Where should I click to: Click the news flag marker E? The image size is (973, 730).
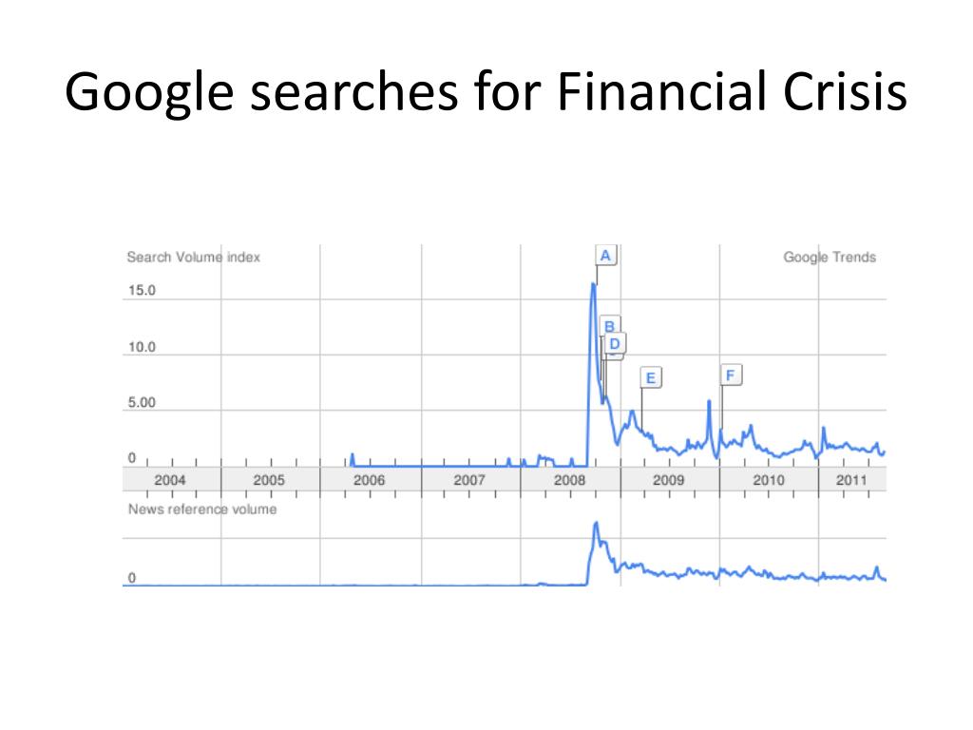(x=651, y=377)
